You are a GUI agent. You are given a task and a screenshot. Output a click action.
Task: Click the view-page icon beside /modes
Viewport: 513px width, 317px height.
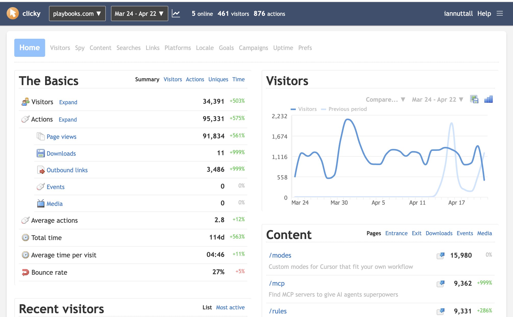point(441,255)
